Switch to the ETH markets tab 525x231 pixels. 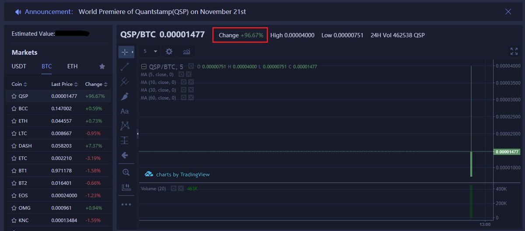tap(73, 66)
